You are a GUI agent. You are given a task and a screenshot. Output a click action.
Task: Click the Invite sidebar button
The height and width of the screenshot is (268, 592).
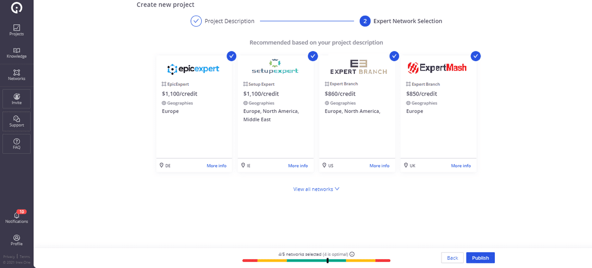17,99
